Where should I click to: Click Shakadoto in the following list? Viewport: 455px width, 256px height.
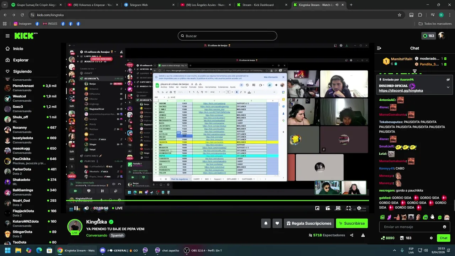(31, 182)
